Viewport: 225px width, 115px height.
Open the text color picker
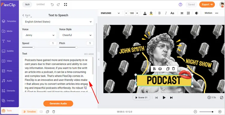click(x=145, y=13)
